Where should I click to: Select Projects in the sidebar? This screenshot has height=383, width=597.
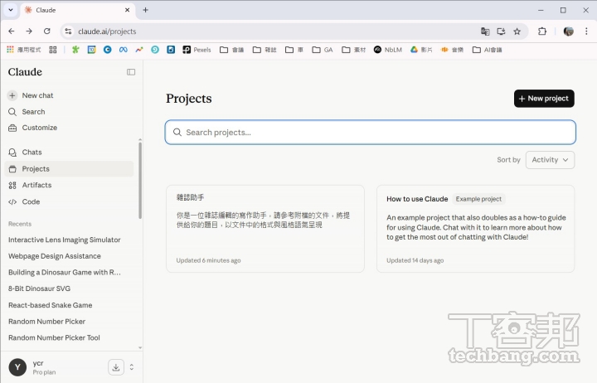tap(69, 168)
